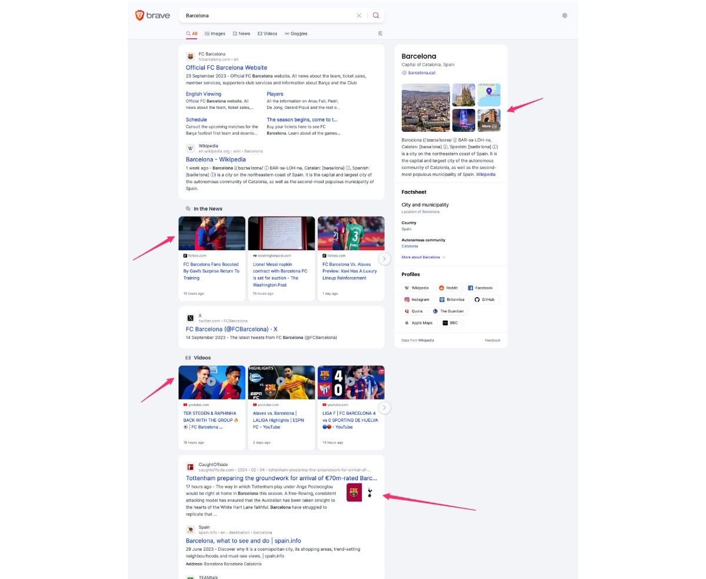Open GitHub profile chip
Viewport: 706px width, 579px height.
(x=485, y=300)
